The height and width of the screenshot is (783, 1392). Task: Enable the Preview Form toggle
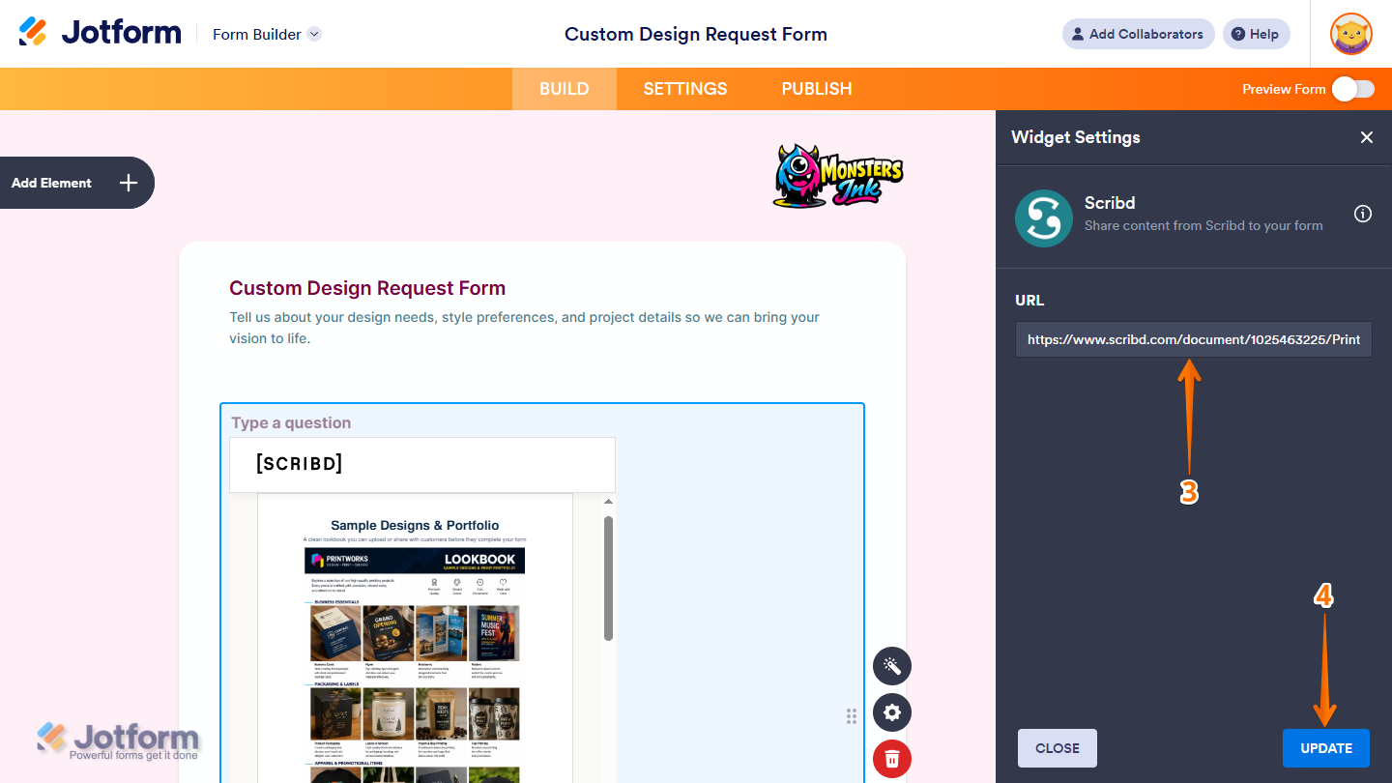[x=1352, y=88]
